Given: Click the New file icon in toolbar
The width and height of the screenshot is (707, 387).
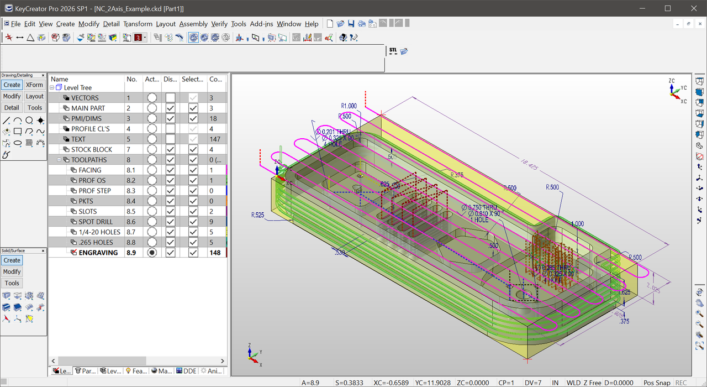Looking at the screenshot, I should coord(330,24).
